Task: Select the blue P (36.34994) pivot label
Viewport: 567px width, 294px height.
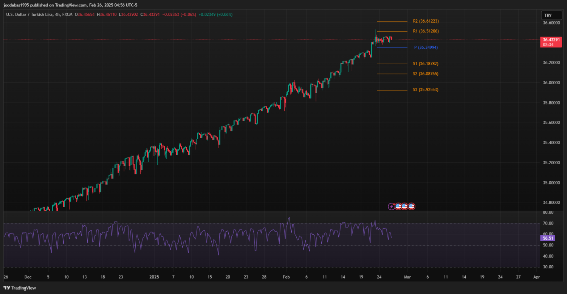Action: point(426,48)
